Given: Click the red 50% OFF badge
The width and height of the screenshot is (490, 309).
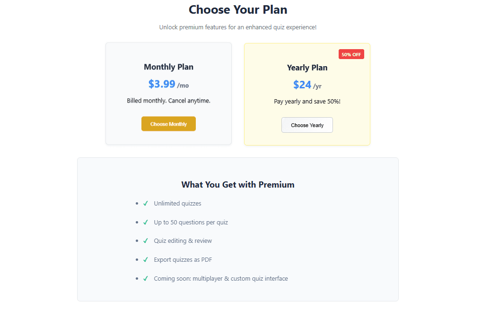Looking at the screenshot, I should pyautogui.click(x=351, y=54).
